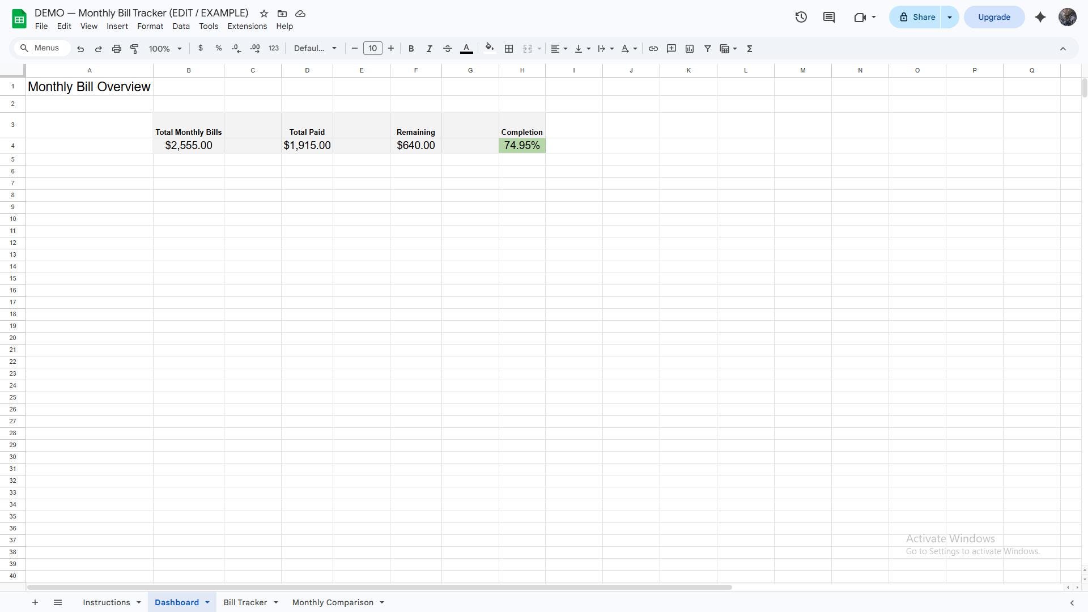Open the text color picker

[466, 49]
